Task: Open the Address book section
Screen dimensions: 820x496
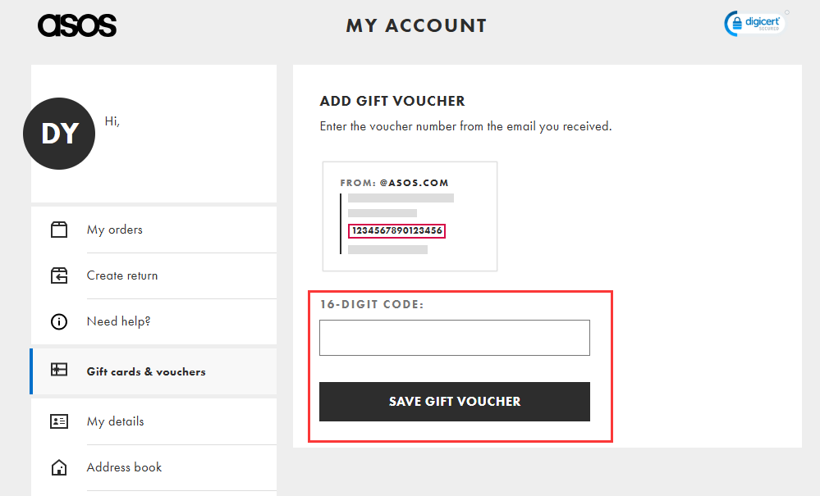Action: 125,467
